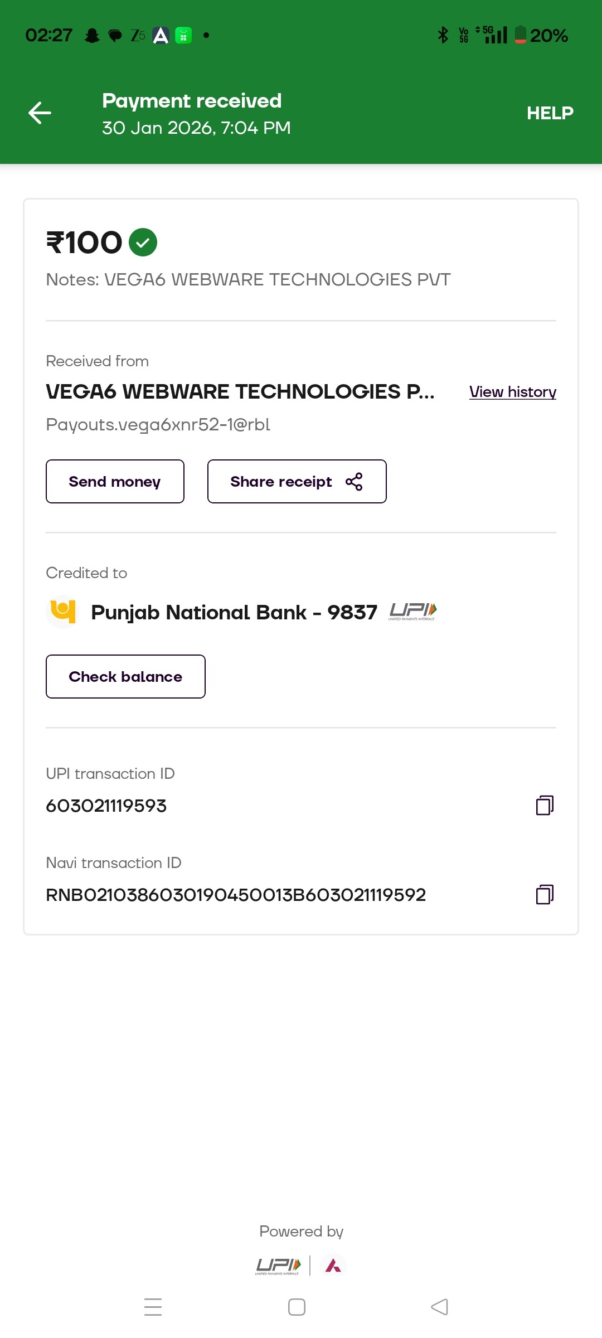This screenshot has height=1338, width=602.
Task: Tap the UPI logo beside the bank name
Action: 412,612
